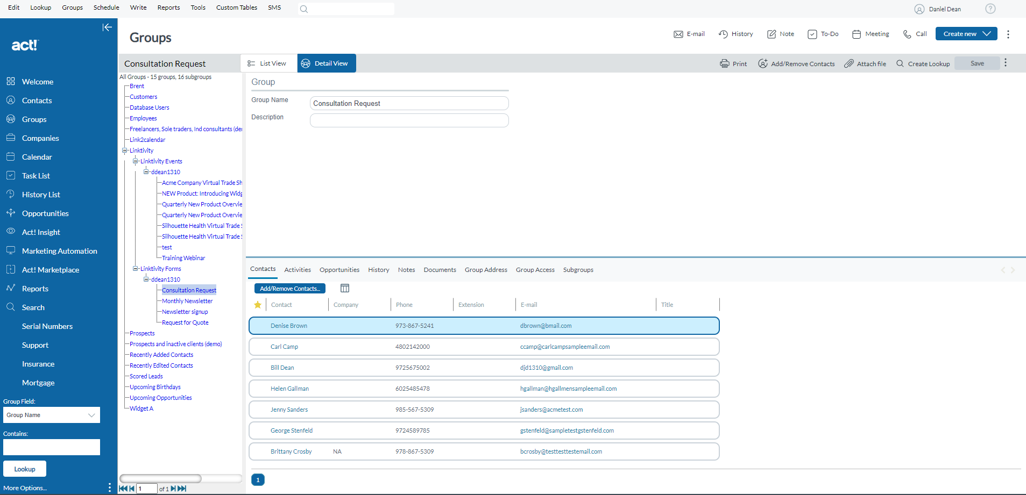Switch to the Opportunities tab
1026x495 pixels.
pyautogui.click(x=339, y=269)
